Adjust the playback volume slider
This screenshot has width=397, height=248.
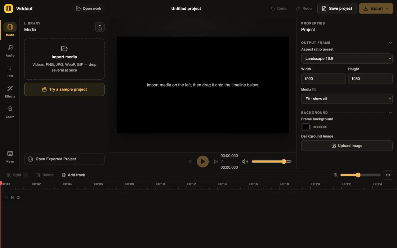tap(271, 162)
